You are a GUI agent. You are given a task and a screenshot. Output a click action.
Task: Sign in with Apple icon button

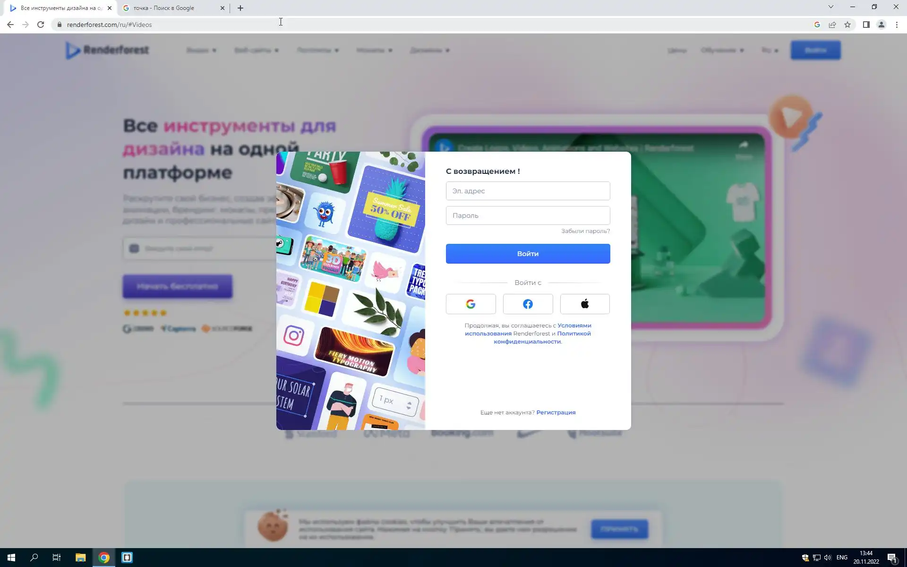click(585, 304)
